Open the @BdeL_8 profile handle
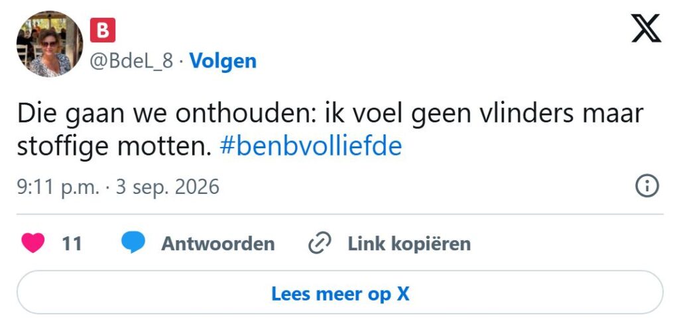The image size is (679, 327). click(x=131, y=62)
